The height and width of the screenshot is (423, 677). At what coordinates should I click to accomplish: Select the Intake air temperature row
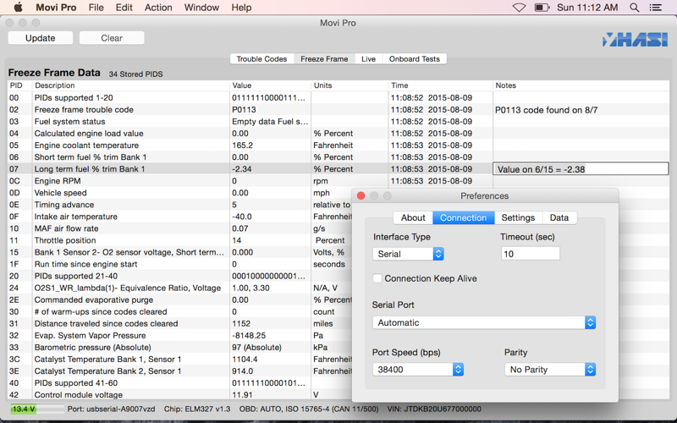179,217
